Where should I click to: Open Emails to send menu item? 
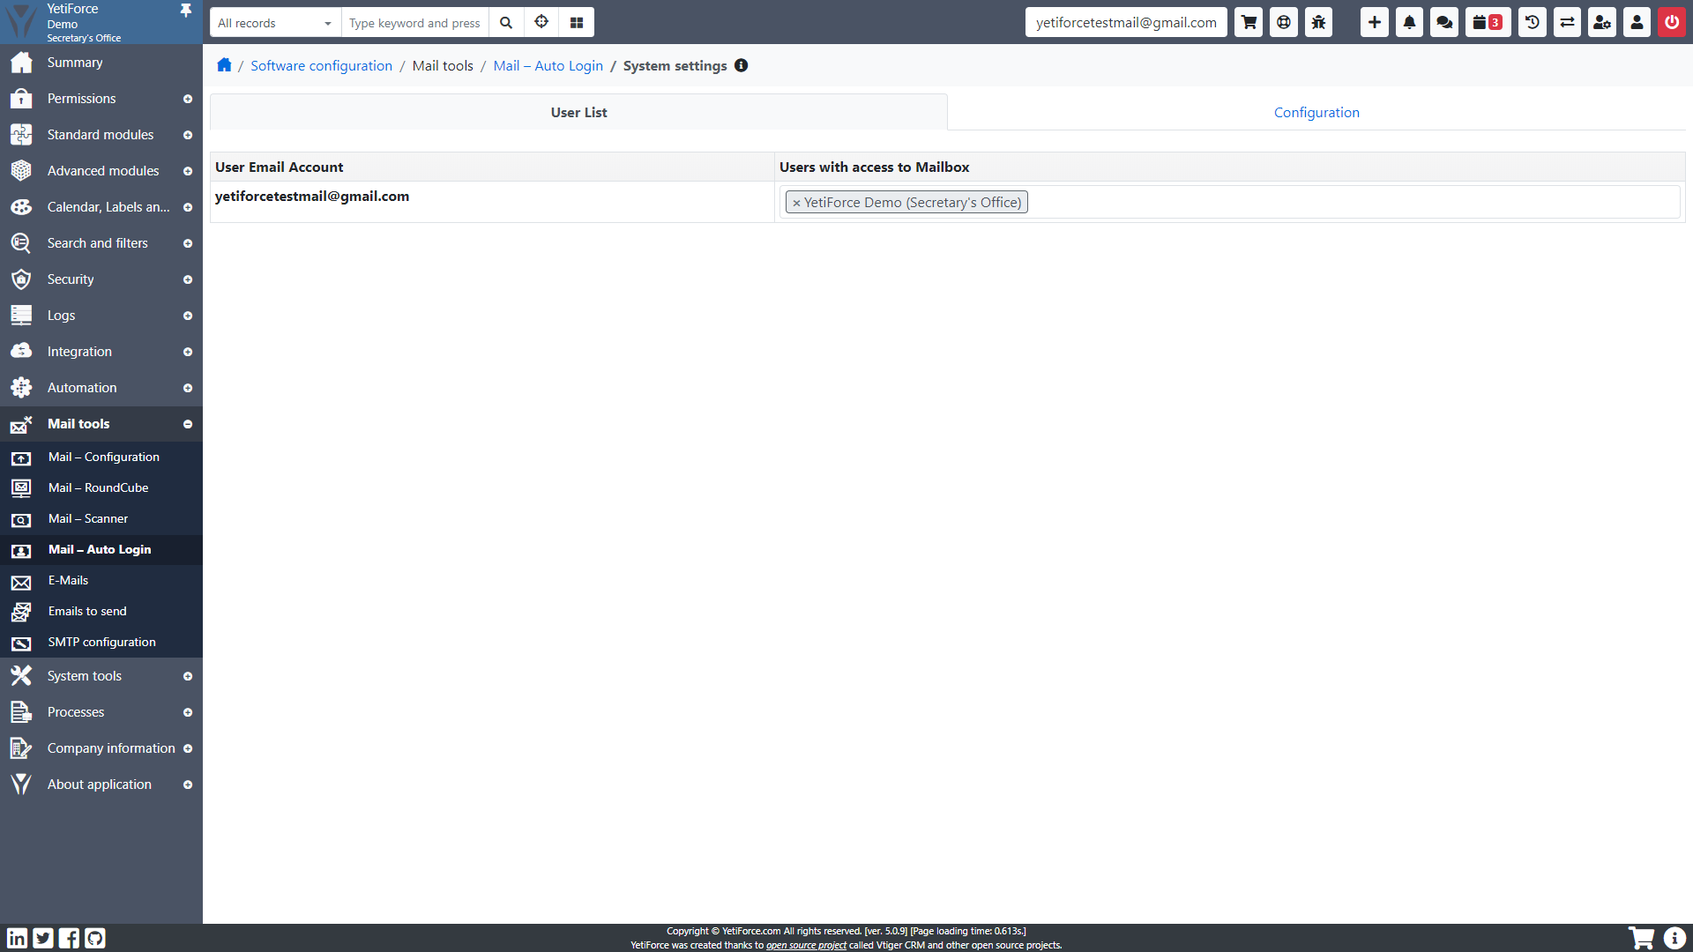tap(101, 611)
